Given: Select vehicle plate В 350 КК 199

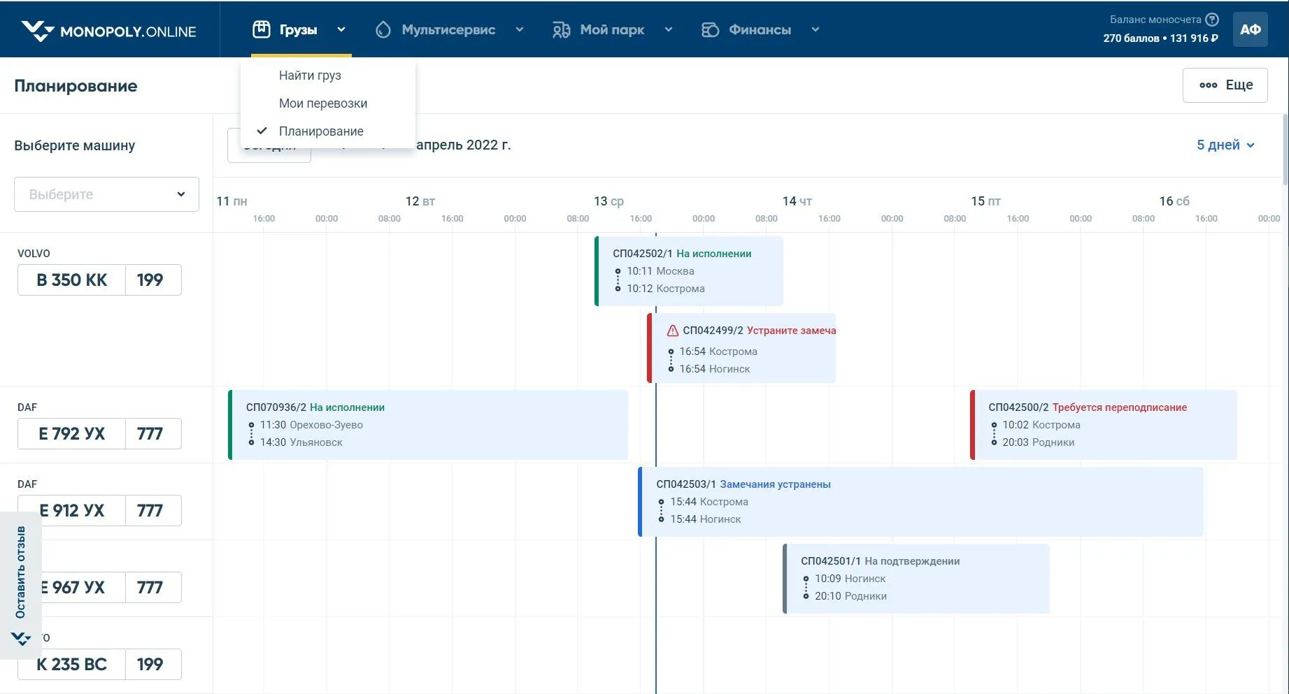Looking at the screenshot, I should click(x=99, y=280).
